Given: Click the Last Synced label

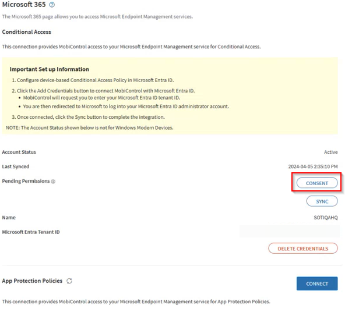Looking at the screenshot, I should click(x=16, y=166).
